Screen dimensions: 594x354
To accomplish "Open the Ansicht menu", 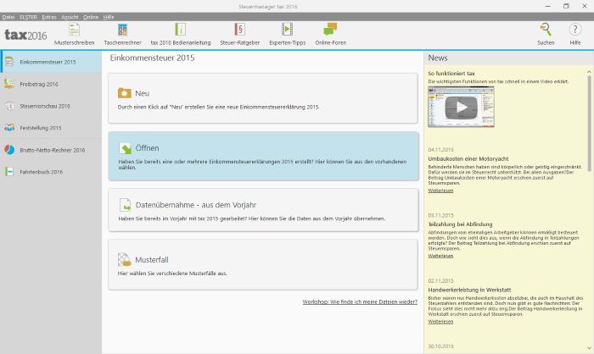I will [x=70, y=17].
